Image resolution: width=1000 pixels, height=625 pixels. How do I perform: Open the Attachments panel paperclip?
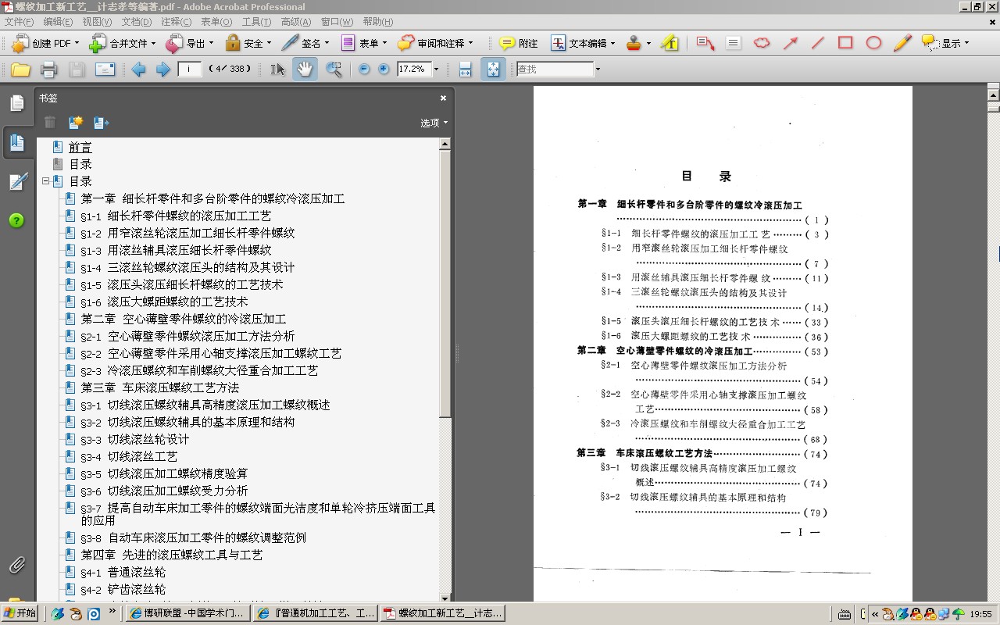16,564
